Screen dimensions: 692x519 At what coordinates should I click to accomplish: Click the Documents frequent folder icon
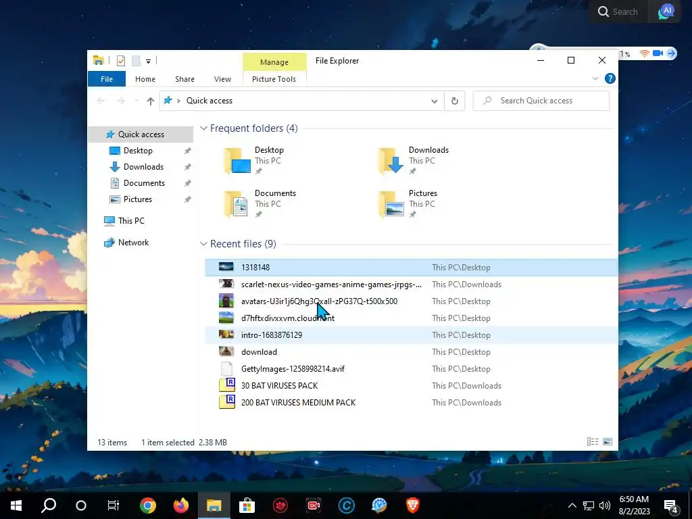[237, 204]
